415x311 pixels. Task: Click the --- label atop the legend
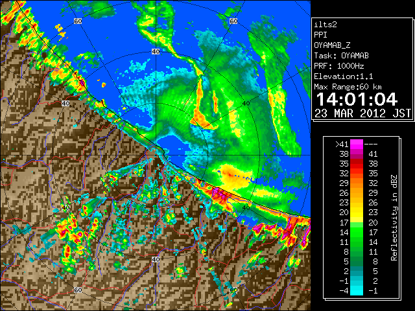tap(371, 144)
